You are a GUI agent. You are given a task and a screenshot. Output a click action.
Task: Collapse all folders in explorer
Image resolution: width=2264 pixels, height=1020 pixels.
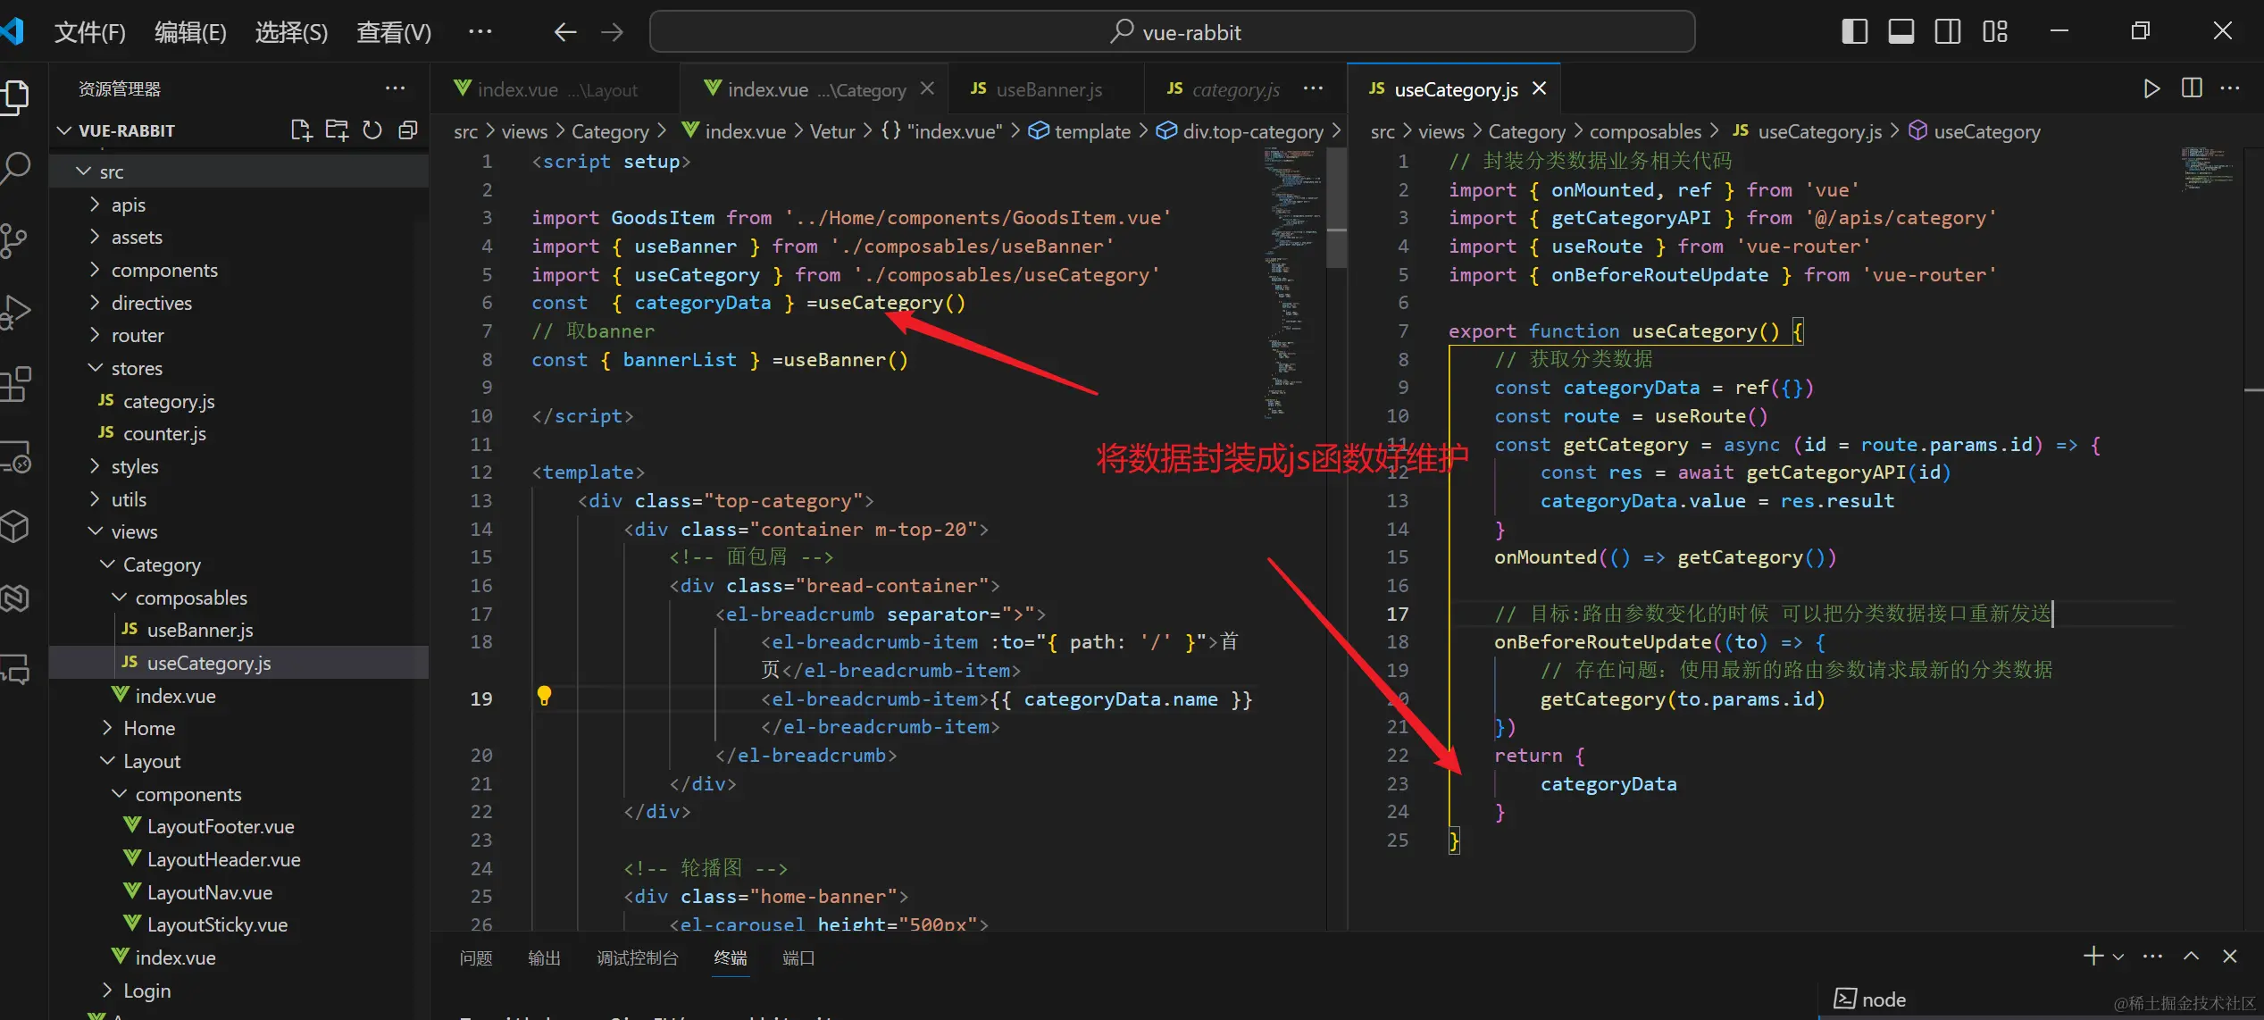pos(408,130)
